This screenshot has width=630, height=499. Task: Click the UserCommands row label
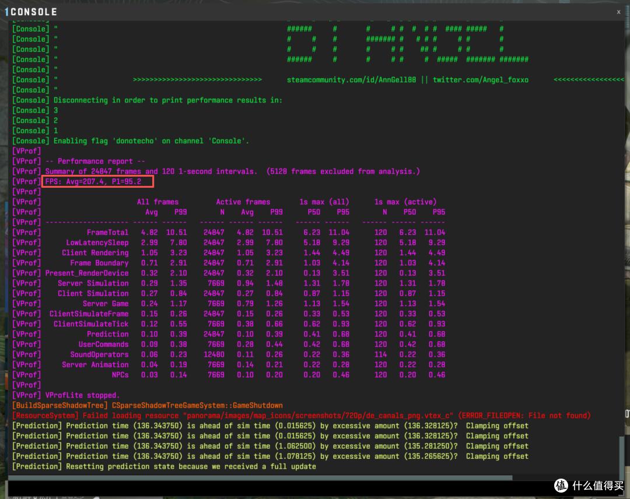(x=103, y=345)
